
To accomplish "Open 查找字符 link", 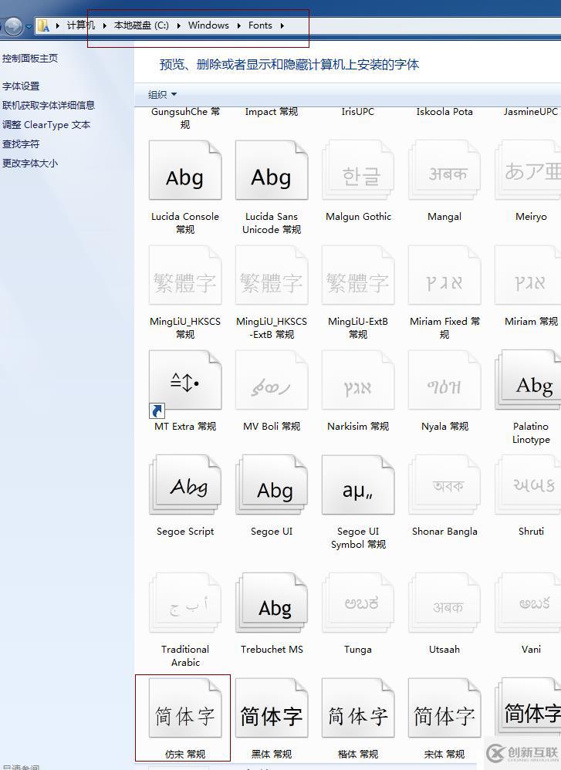I will [21, 144].
